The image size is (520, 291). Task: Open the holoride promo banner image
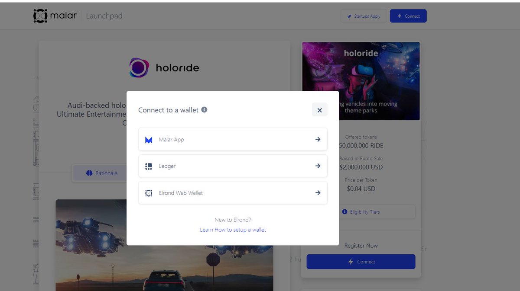[x=361, y=81]
